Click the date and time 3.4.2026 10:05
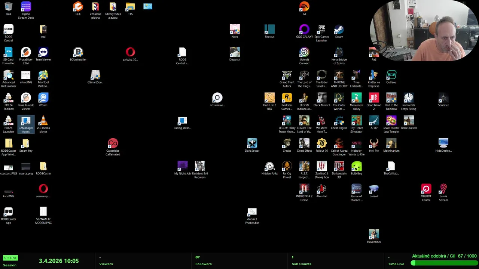This screenshot has width=479, height=269. [x=59, y=261]
